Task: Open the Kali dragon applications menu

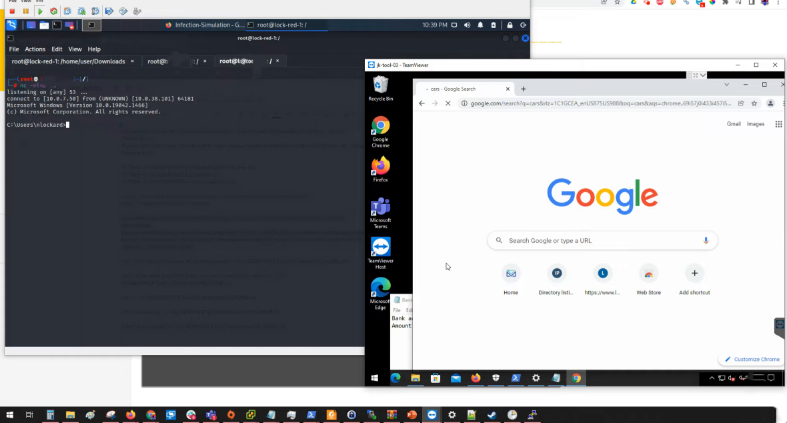Action: [x=11, y=25]
